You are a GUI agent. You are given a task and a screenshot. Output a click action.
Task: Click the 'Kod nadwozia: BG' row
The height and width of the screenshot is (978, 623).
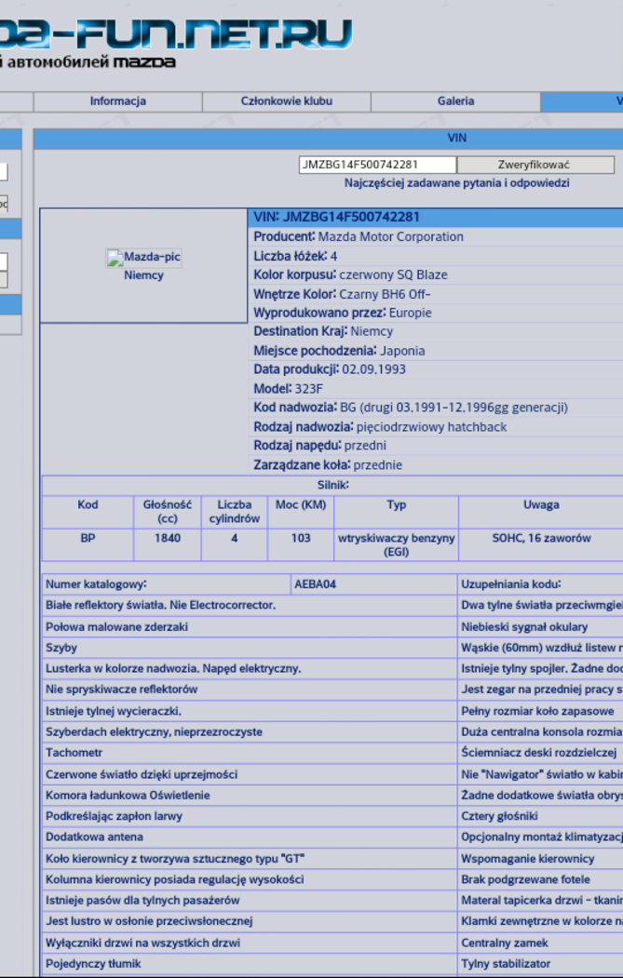[x=436, y=408]
